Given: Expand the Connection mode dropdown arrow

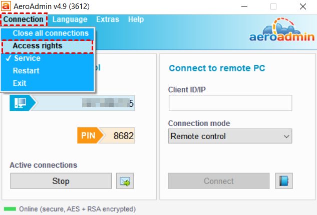Looking at the screenshot, I should [x=286, y=136].
